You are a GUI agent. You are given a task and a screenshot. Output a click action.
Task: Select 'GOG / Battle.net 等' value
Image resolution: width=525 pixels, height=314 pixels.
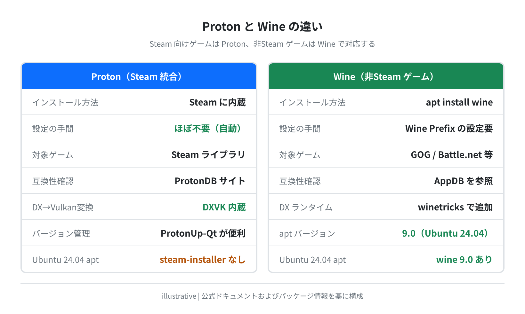tap(452, 155)
